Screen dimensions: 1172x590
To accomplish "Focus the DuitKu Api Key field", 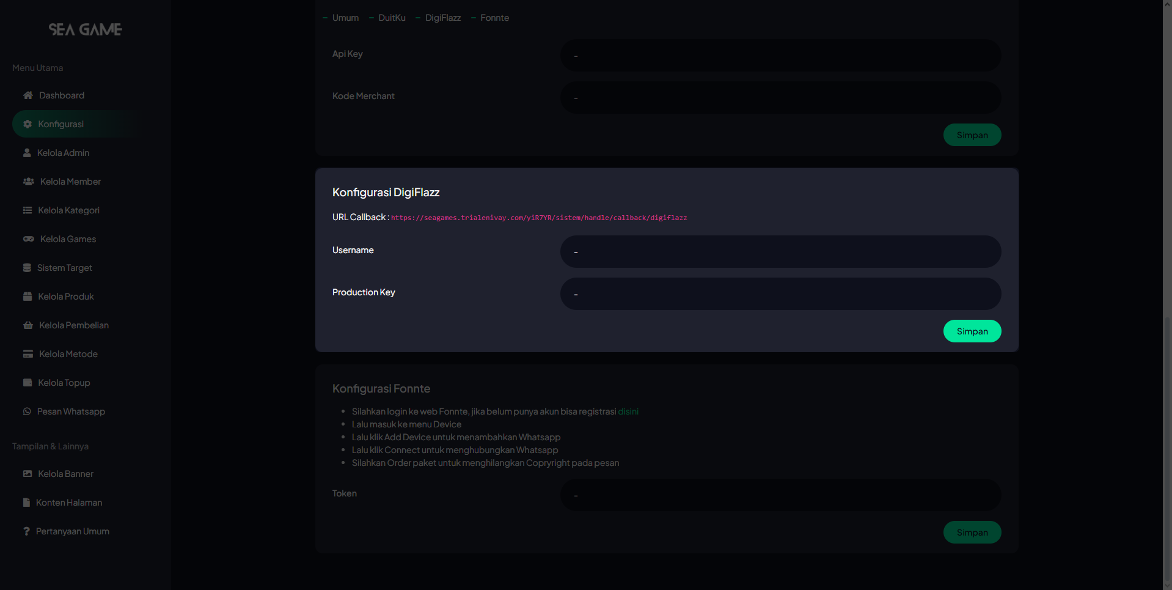I will pos(780,56).
